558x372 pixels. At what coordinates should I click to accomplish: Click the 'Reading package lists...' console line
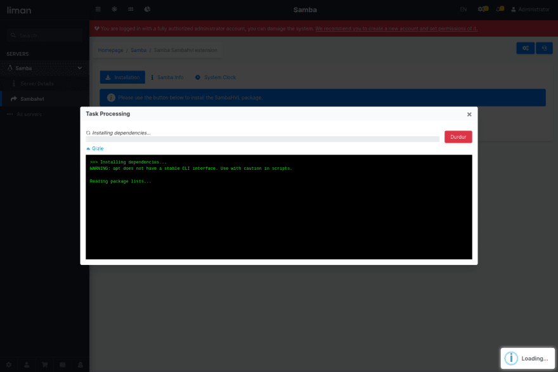[120, 181]
